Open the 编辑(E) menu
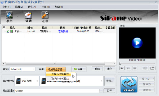 [x=19, y=7]
